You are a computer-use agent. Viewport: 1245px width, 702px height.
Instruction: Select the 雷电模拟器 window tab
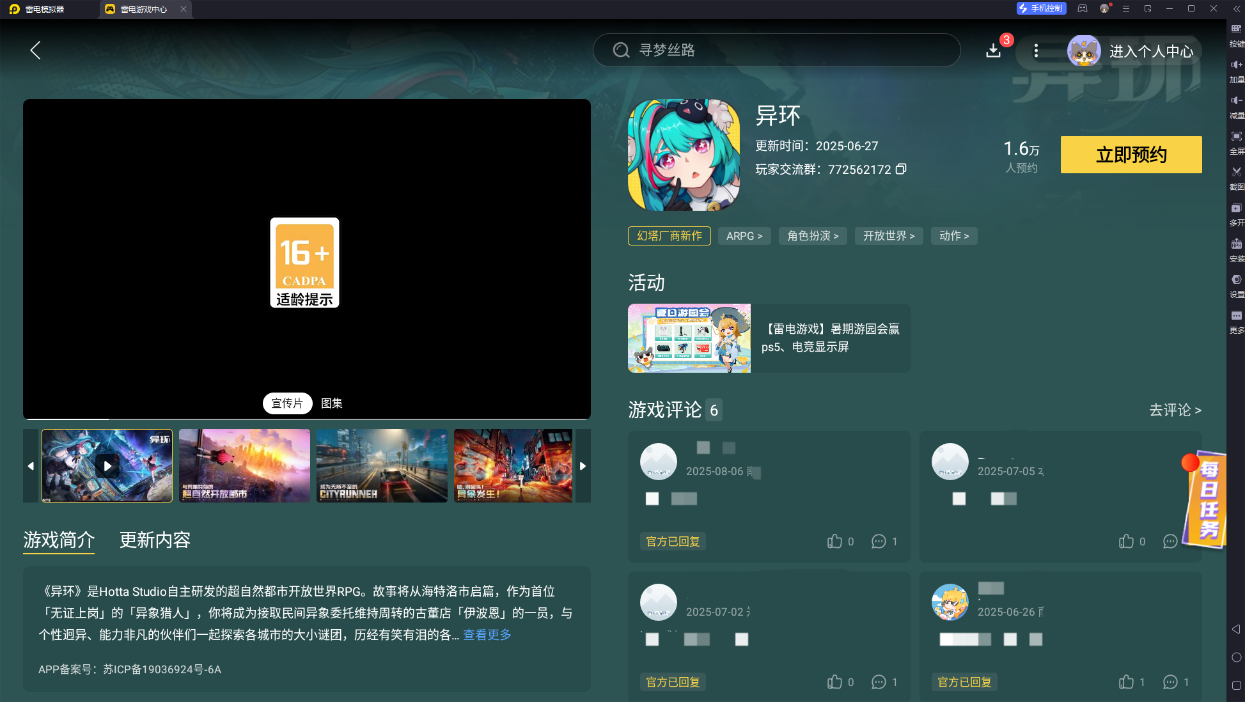[x=45, y=9]
